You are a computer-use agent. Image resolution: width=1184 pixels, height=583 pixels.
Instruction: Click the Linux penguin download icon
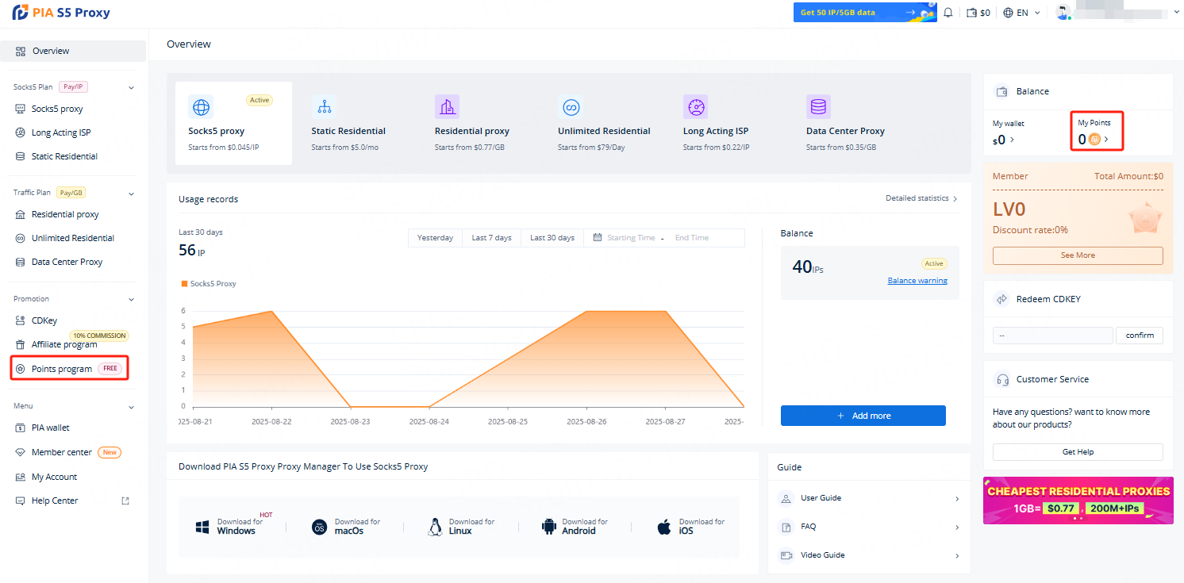click(x=434, y=527)
